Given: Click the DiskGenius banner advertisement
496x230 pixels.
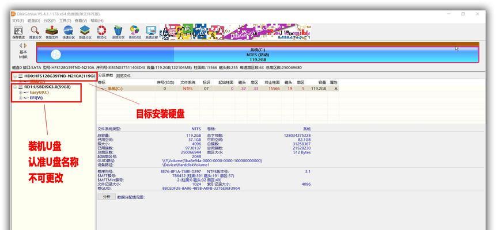Looking at the screenshot, I should point(235,32).
